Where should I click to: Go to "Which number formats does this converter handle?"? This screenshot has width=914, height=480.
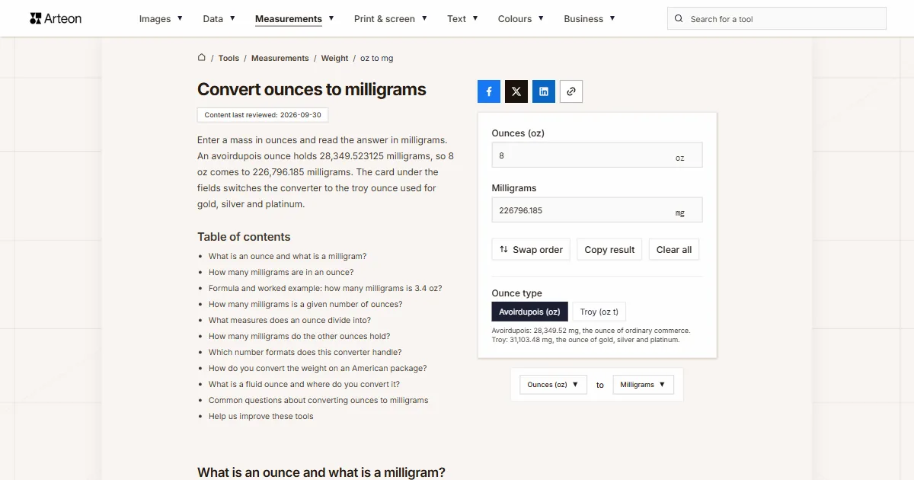coord(305,353)
